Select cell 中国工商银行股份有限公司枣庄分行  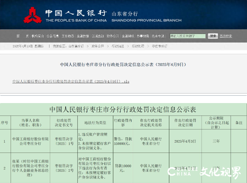pos(30,141)
